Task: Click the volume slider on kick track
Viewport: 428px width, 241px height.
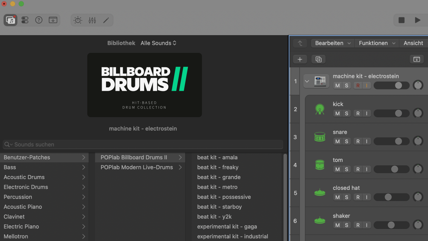Action: (392, 113)
